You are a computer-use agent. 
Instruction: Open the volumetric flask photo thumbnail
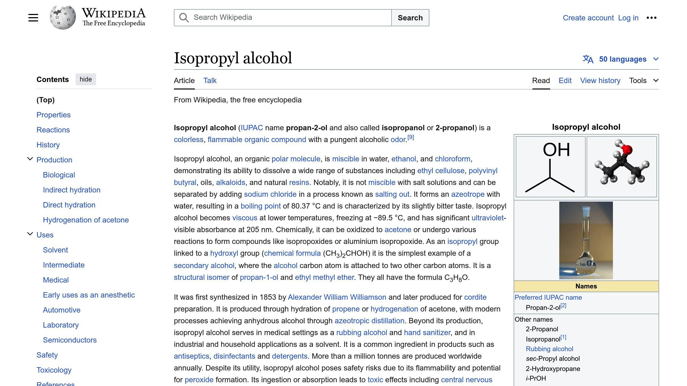click(x=586, y=240)
